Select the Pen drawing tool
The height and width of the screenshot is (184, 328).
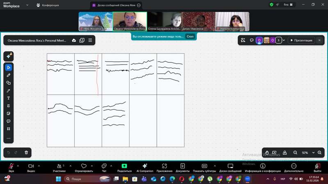[9, 75]
